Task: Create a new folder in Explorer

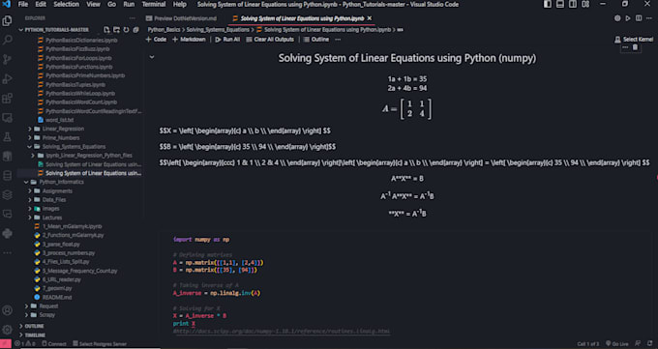Action: [x=116, y=30]
